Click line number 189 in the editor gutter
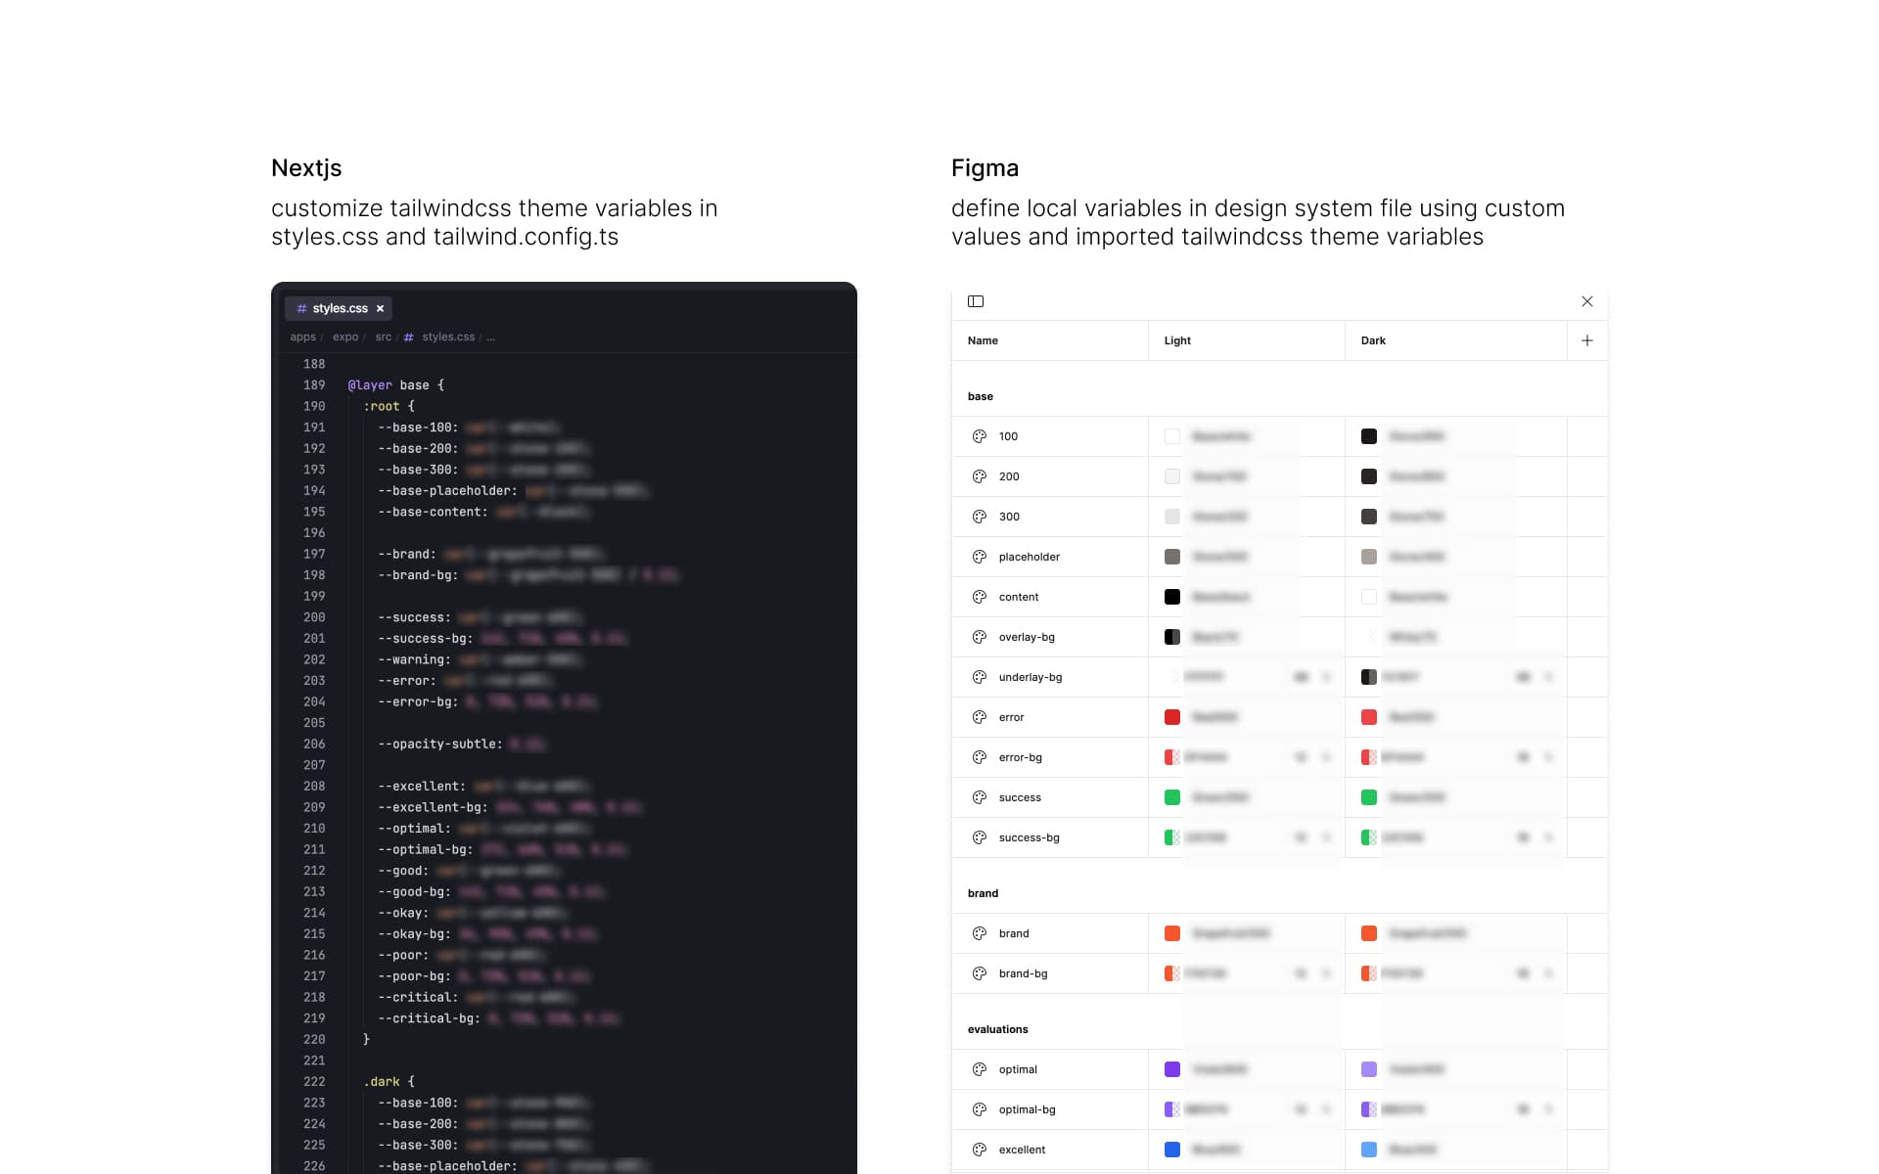 pyautogui.click(x=313, y=385)
